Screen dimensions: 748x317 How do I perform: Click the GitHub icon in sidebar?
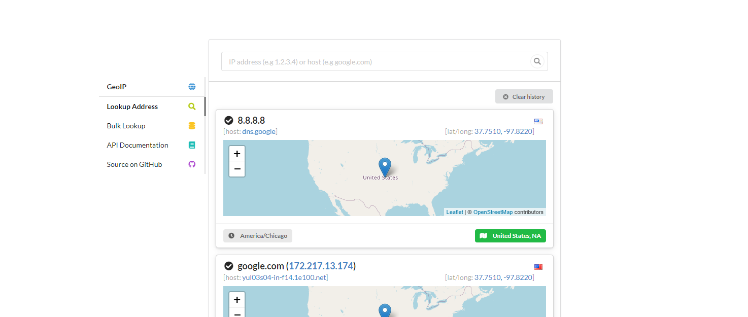(192, 164)
